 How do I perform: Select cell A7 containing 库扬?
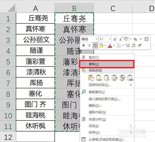pyautogui.click(x=35, y=83)
